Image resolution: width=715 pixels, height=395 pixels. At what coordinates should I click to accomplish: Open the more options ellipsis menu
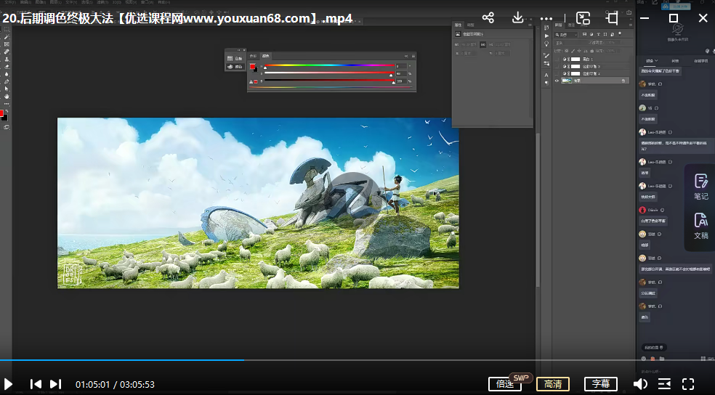[x=546, y=18]
